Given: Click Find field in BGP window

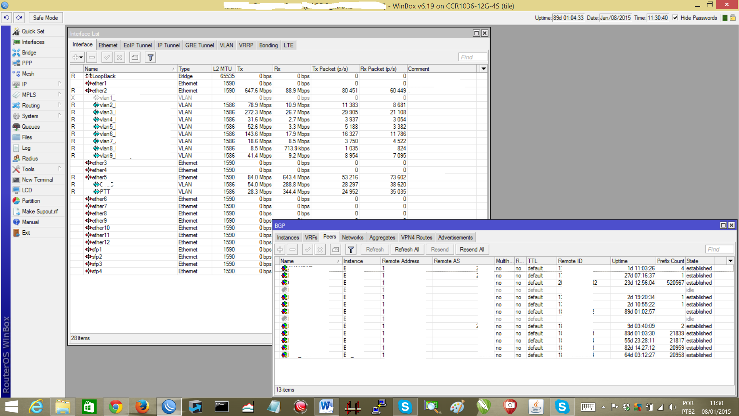Looking at the screenshot, I should coord(719,249).
